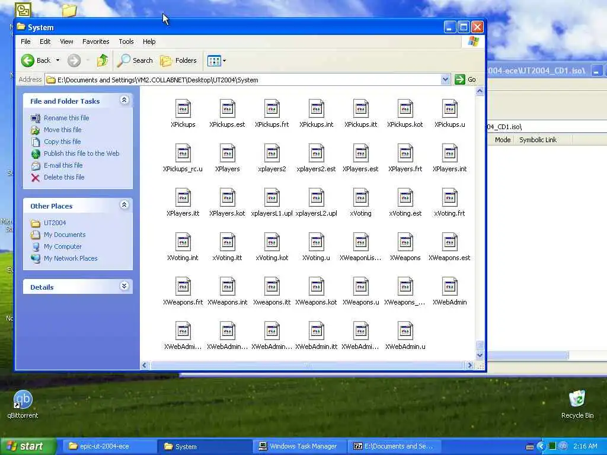Open the Start menu
Viewport: 607px width, 455px height.
(x=28, y=446)
